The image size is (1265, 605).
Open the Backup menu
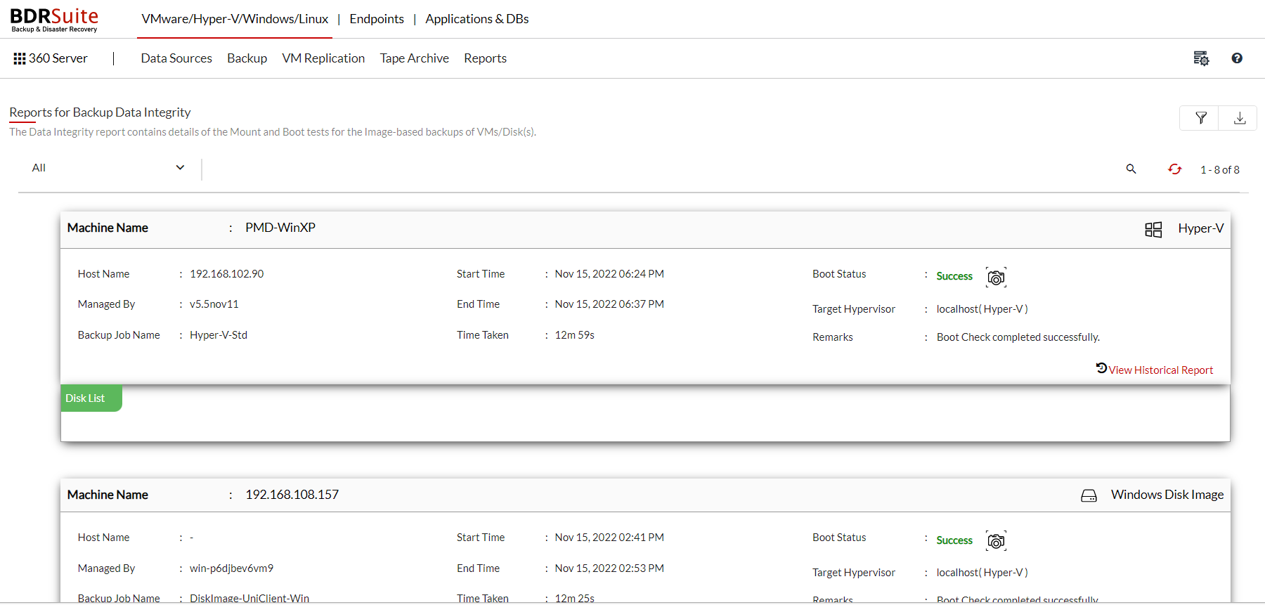[247, 58]
